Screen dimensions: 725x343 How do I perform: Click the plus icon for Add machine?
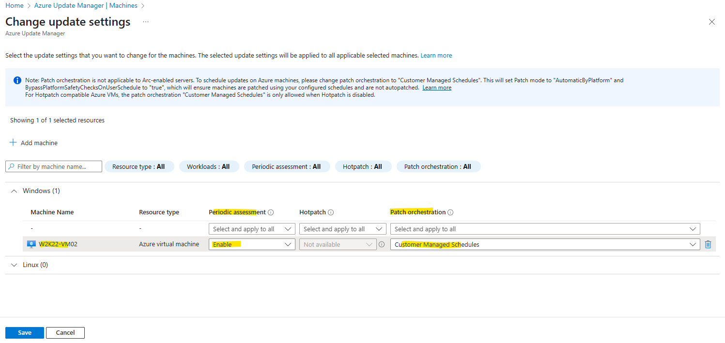pyautogui.click(x=13, y=143)
